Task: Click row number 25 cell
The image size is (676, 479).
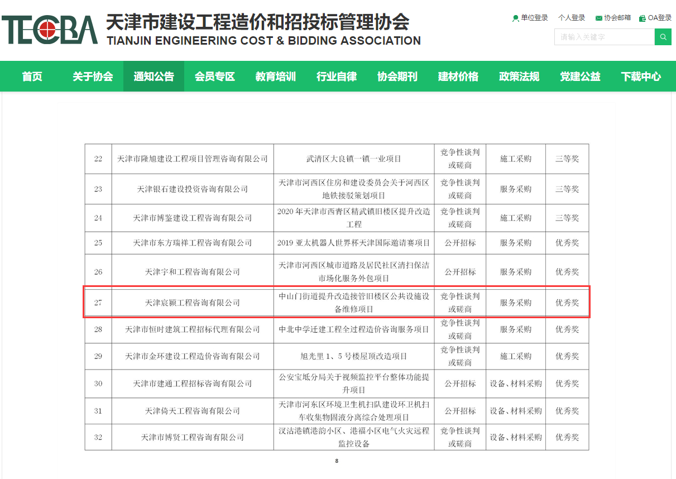Action: click(98, 243)
